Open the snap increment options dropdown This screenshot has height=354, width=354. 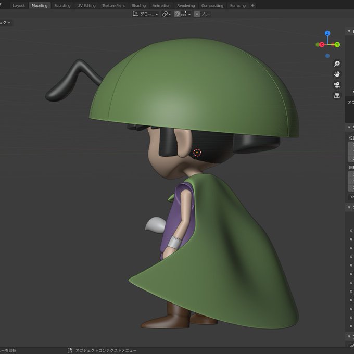[186, 14]
